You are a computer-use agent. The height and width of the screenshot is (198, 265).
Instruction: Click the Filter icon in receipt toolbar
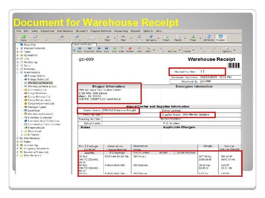[148, 49]
